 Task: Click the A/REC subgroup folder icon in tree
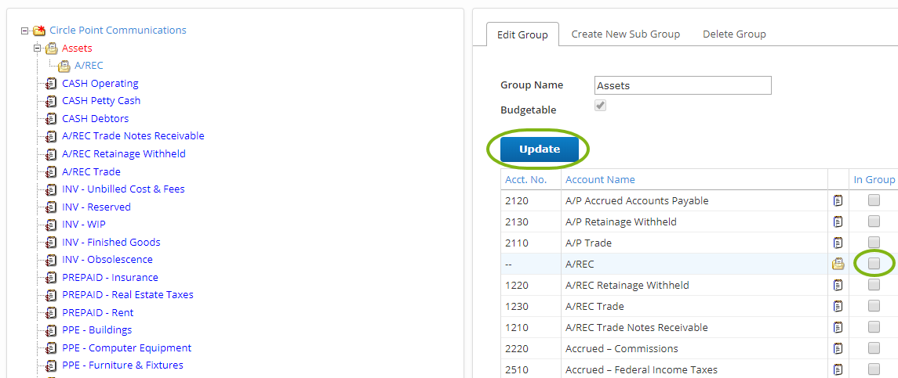[x=64, y=67]
